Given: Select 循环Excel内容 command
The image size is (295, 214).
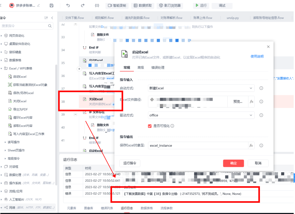Looking at the screenshot, I should (x=23, y=118).
